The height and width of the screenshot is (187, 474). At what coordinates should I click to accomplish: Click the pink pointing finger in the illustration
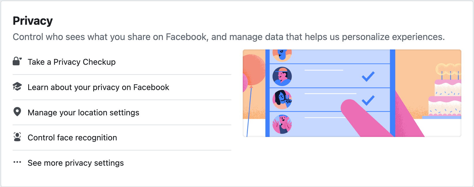(x=374, y=118)
